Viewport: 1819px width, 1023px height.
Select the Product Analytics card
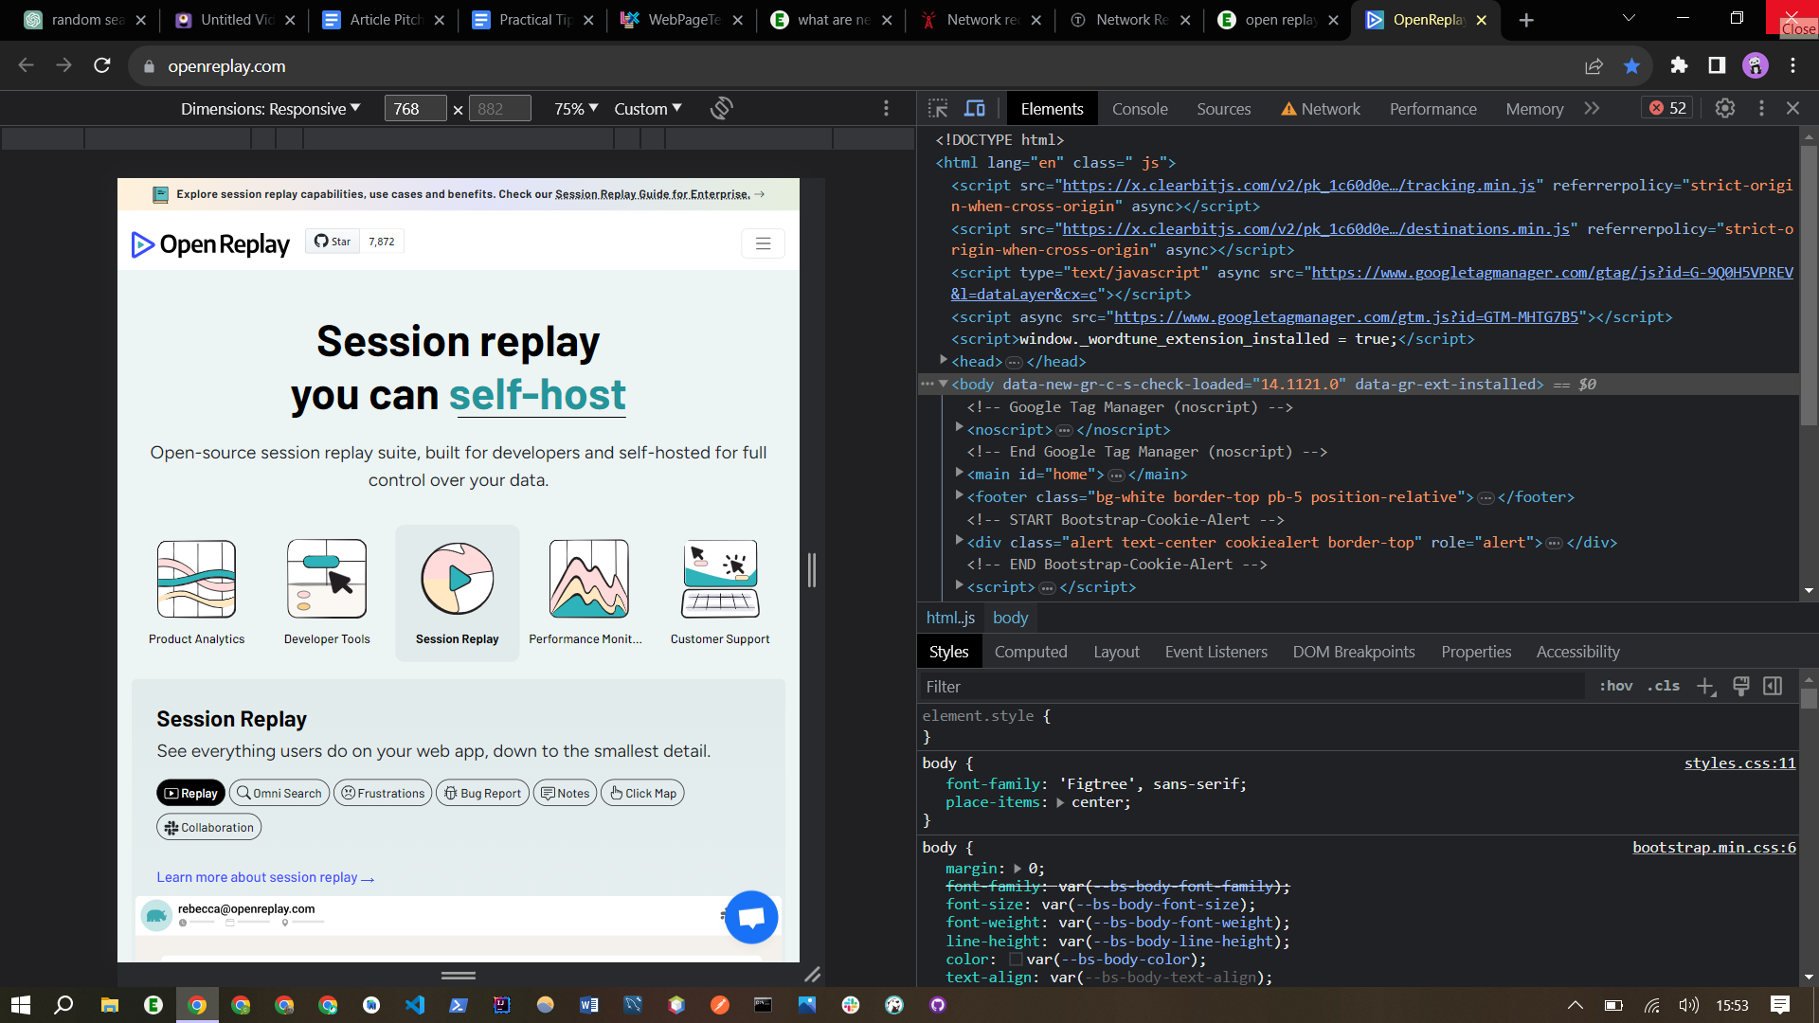196,593
